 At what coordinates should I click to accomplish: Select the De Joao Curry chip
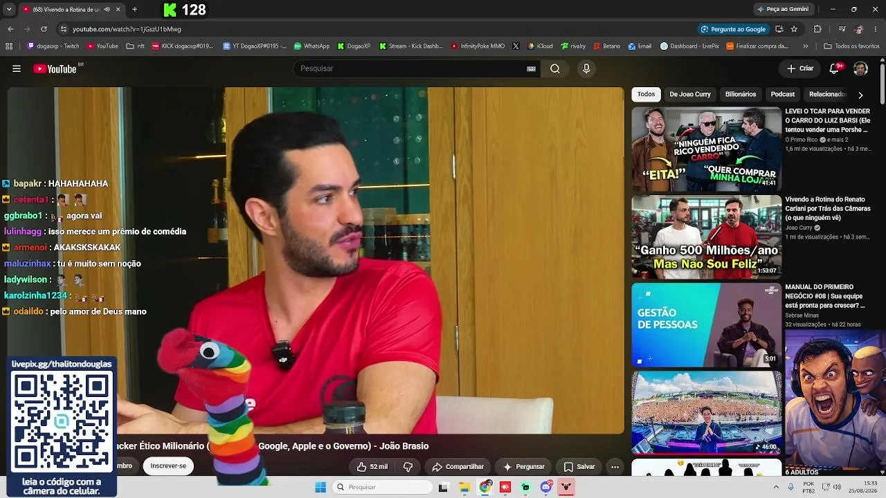(x=690, y=94)
